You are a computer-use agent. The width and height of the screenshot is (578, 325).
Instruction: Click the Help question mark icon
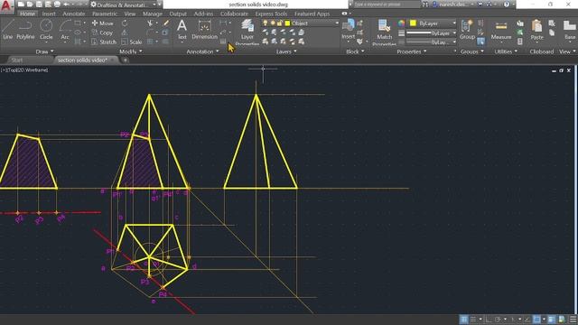point(507,5)
